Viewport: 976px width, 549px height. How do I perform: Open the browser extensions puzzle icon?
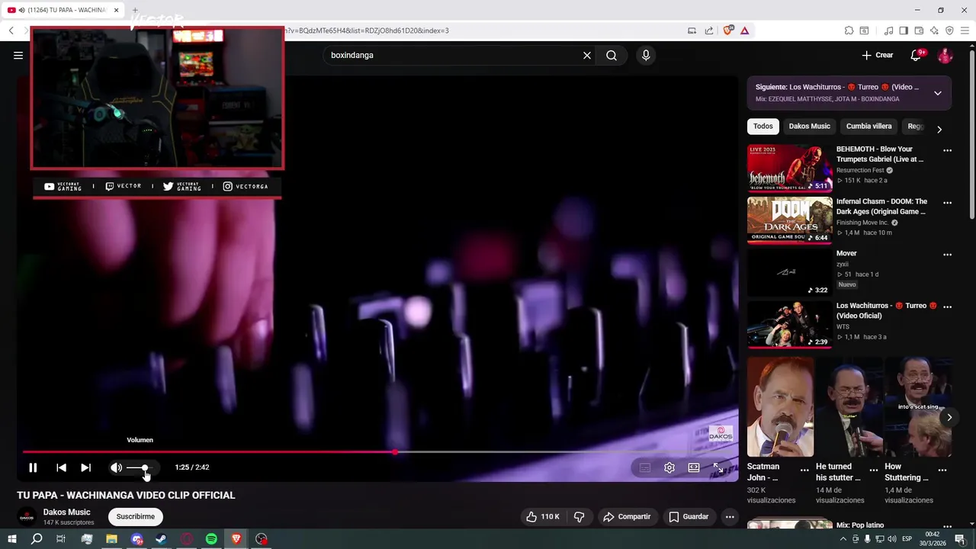[x=849, y=30]
